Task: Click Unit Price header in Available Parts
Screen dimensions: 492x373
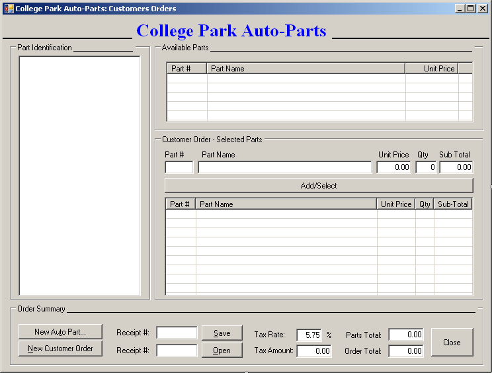Action: tap(432, 68)
